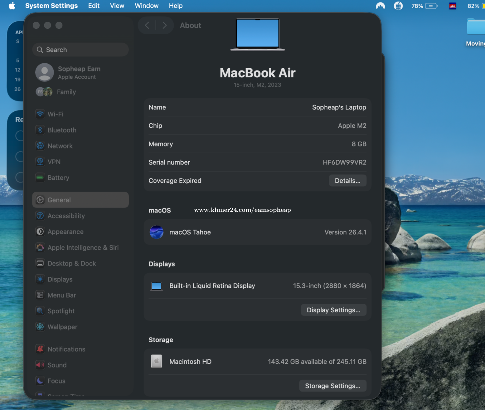The height and width of the screenshot is (410, 485).
Task: Go back with the left chevron
Action: (x=147, y=25)
